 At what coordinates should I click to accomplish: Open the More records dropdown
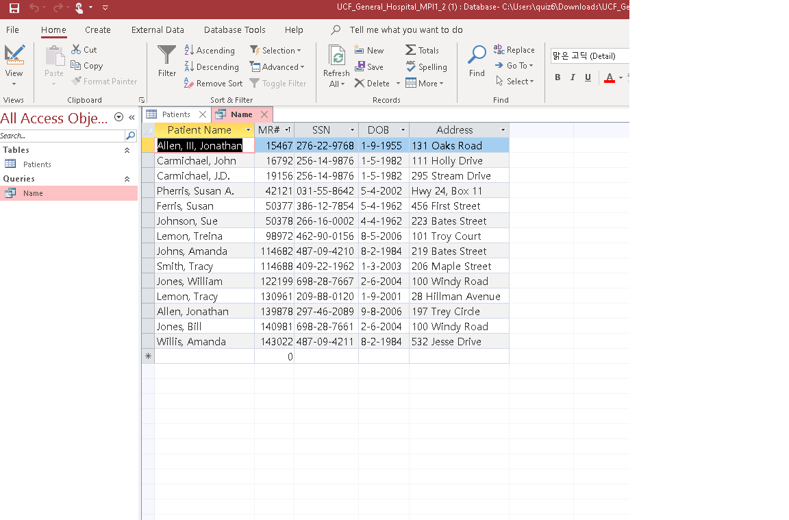click(x=425, y=83)
